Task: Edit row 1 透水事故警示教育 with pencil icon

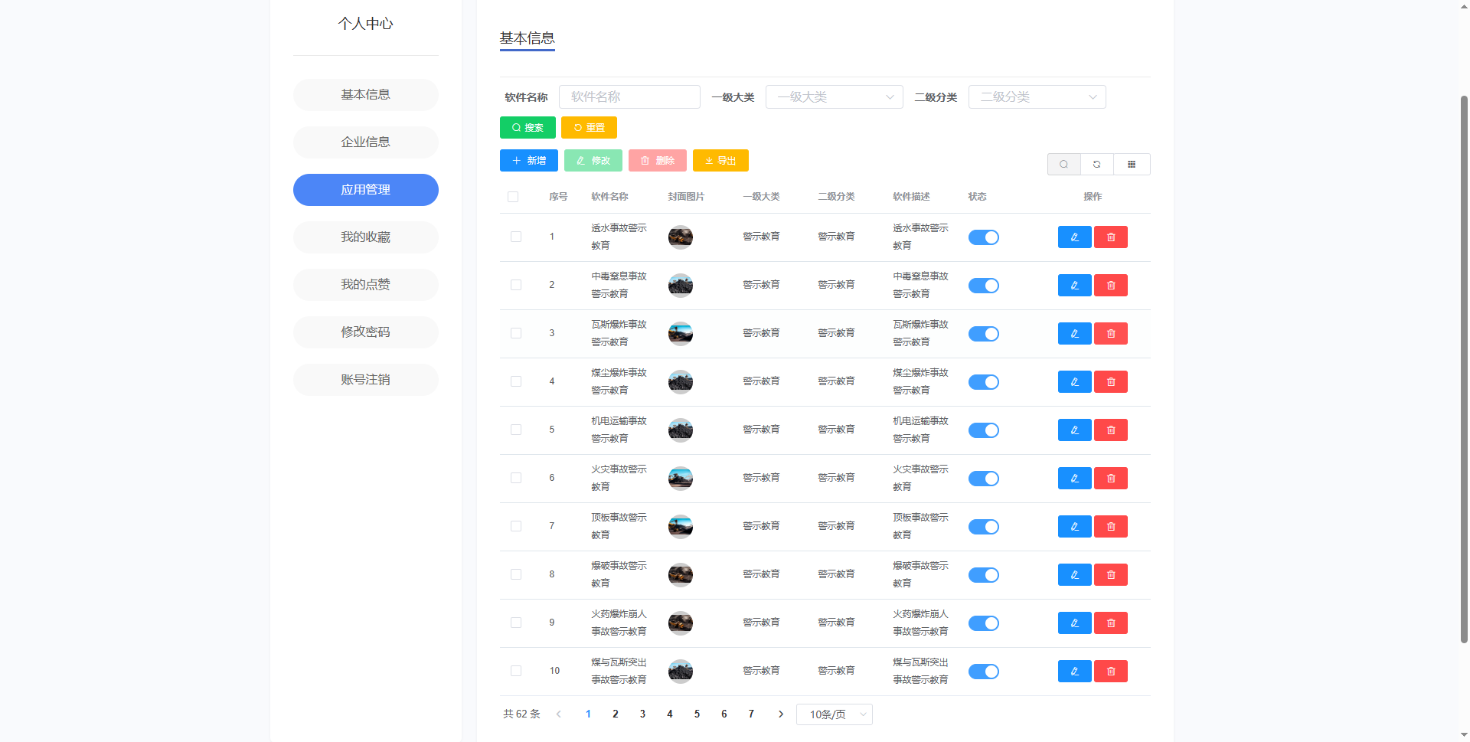Action: point(1074,237)
